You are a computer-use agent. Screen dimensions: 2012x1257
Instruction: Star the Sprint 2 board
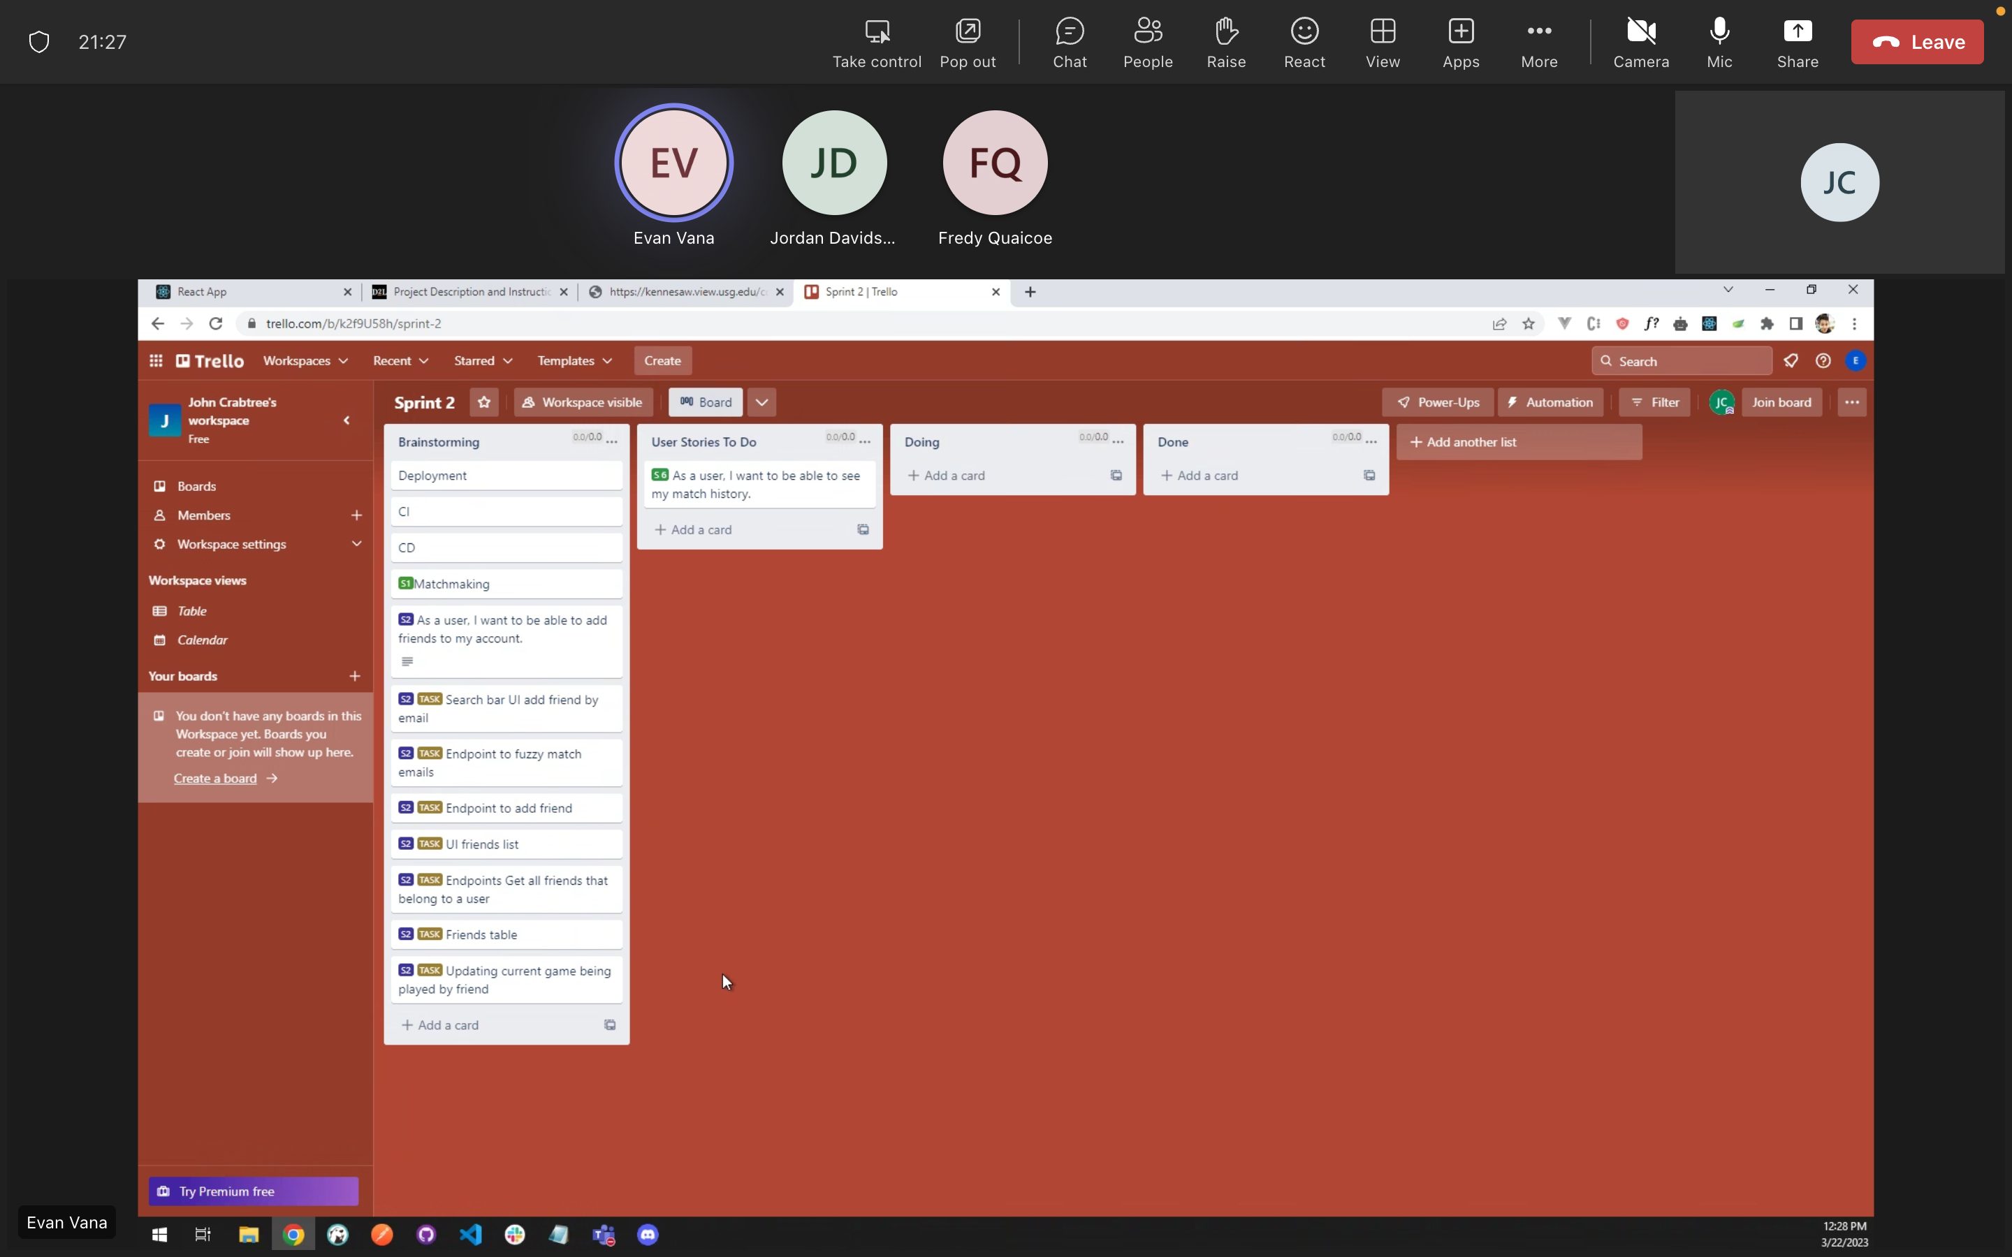pyautogui.click(x=484, y=402)
